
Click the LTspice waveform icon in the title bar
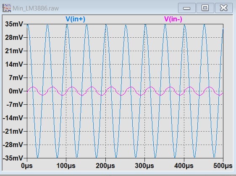(7, 8)
